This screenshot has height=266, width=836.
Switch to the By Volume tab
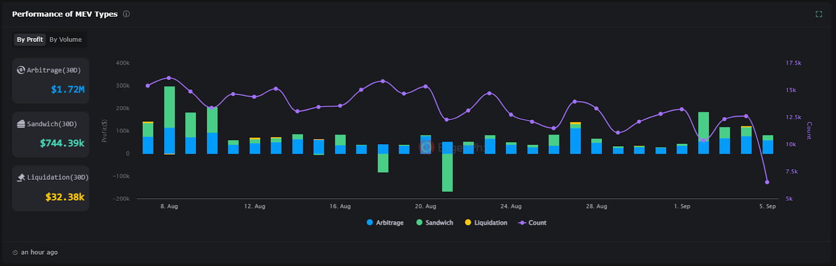(65, 40)
